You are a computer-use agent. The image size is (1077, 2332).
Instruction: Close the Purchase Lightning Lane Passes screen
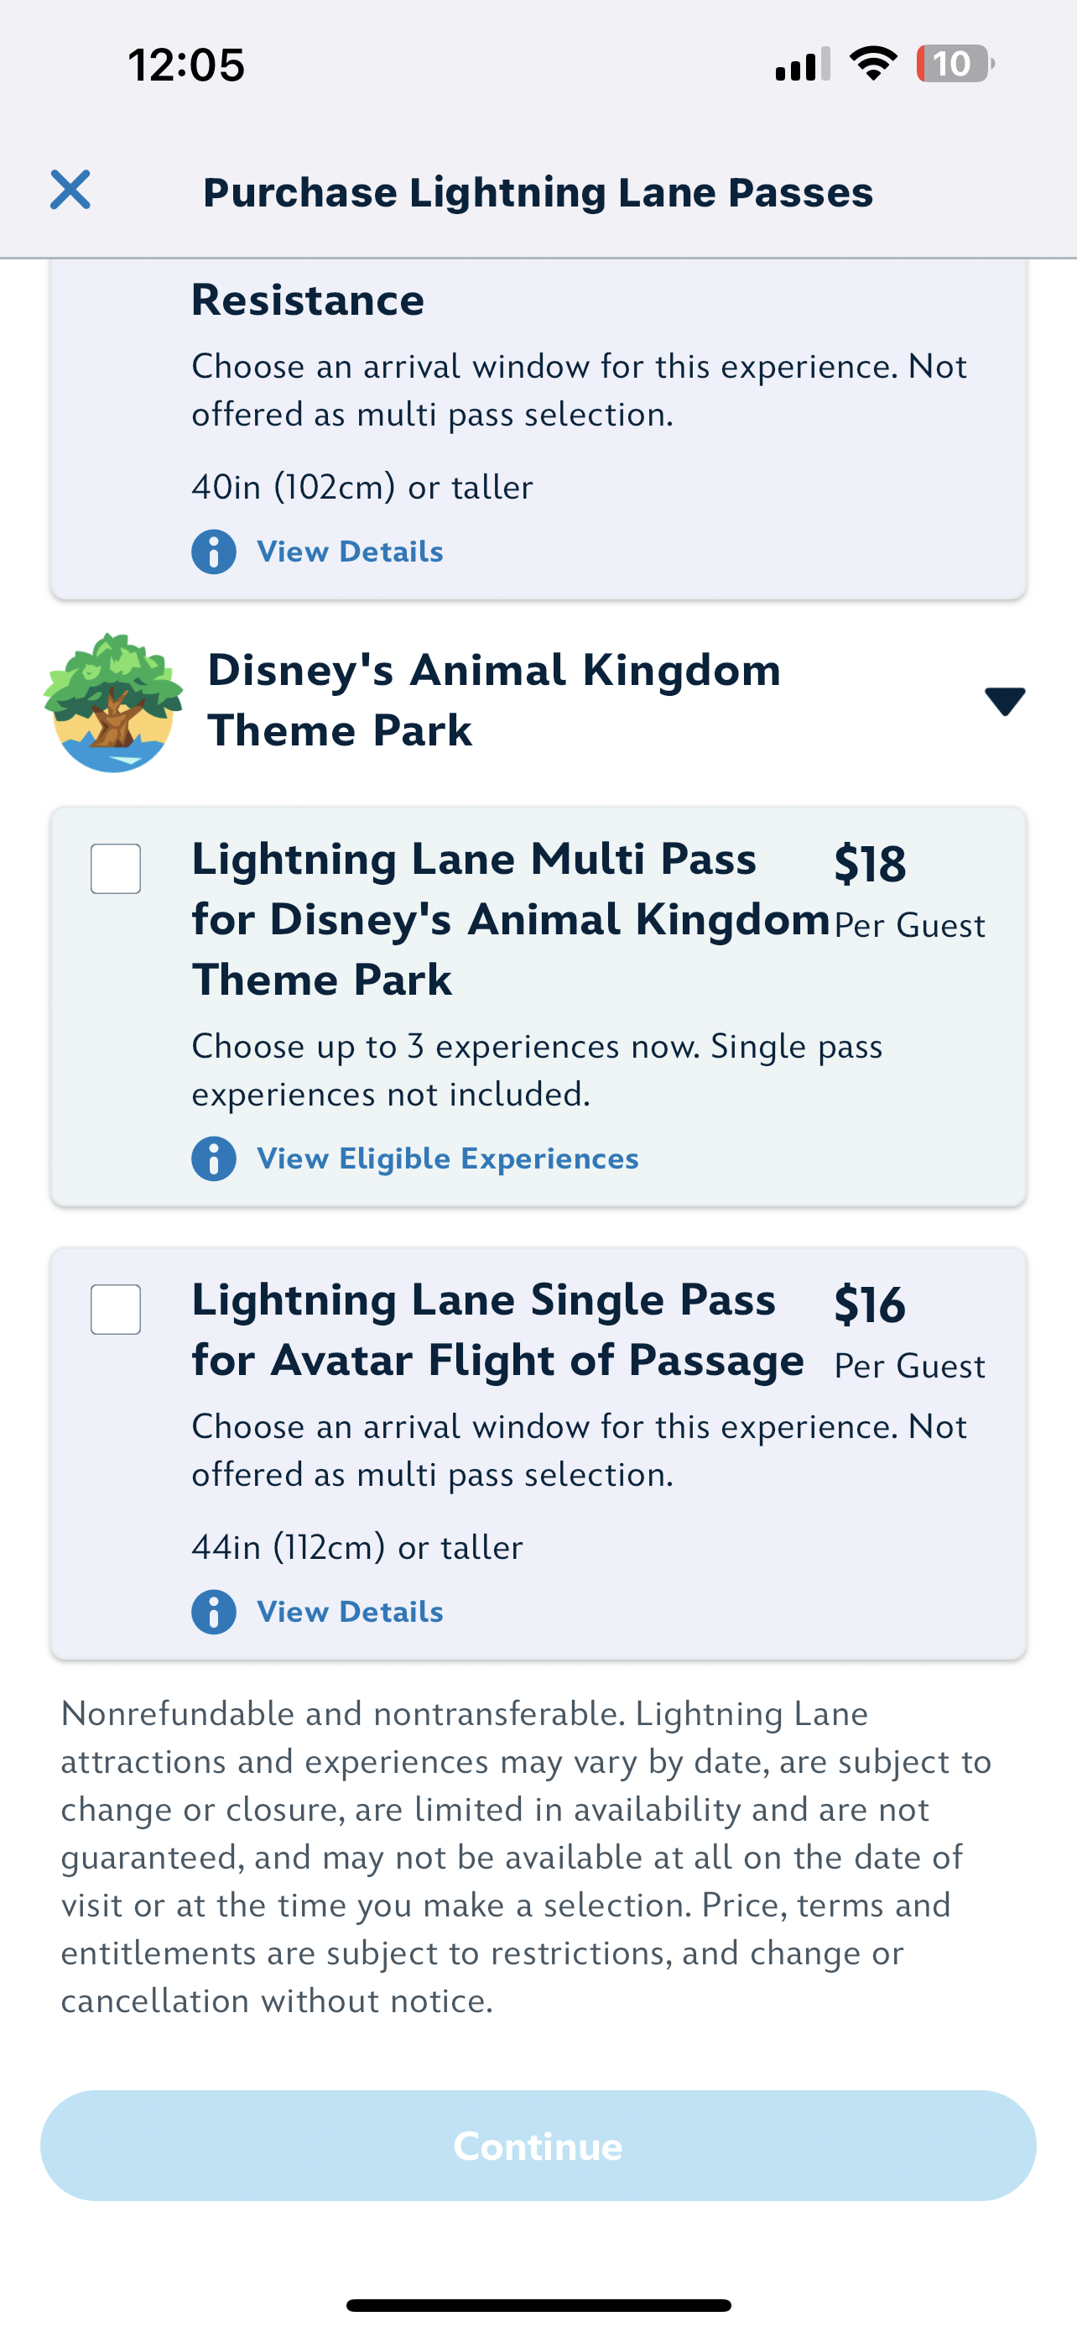click(x=70, y=190)
